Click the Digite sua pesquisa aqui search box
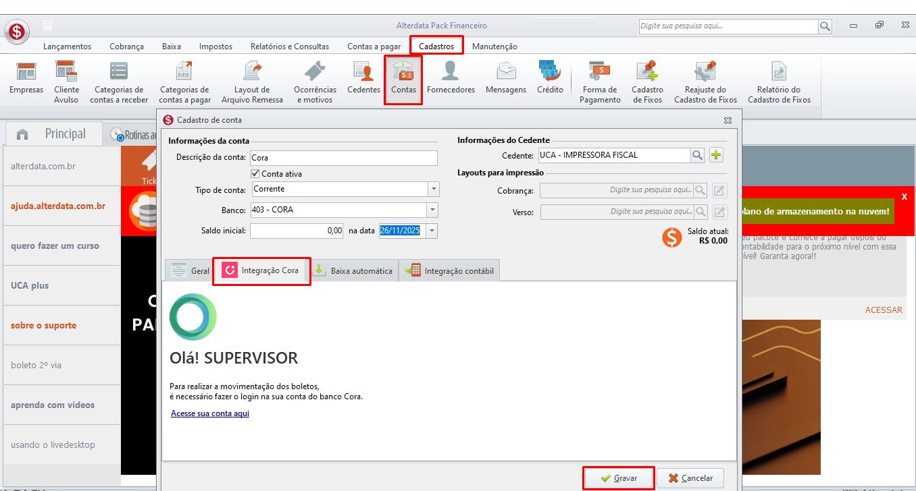The height and width of the screenshot is (491, 916). [728, 26]
